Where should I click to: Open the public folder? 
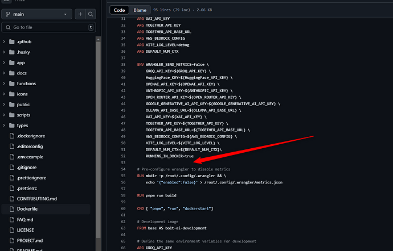click(x=23, y=104)
